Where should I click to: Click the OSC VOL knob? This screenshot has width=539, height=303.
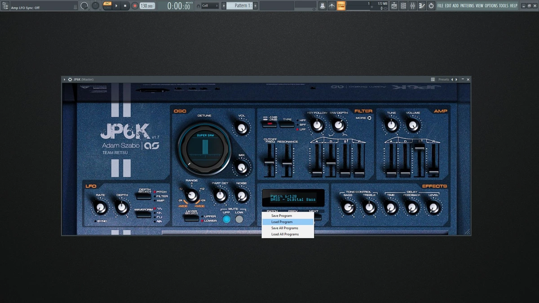[242, 128]
